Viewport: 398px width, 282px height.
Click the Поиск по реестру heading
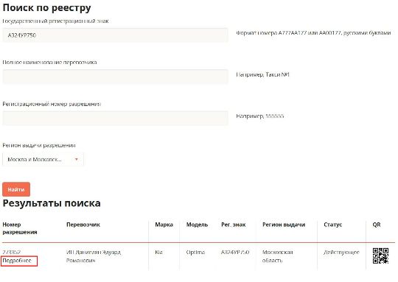(x=46, y=7)
